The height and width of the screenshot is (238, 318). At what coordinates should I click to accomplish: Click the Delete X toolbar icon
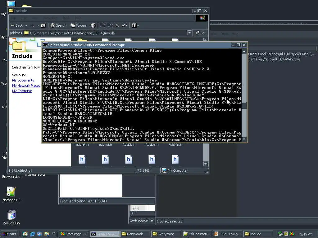[x=117, y=25]
